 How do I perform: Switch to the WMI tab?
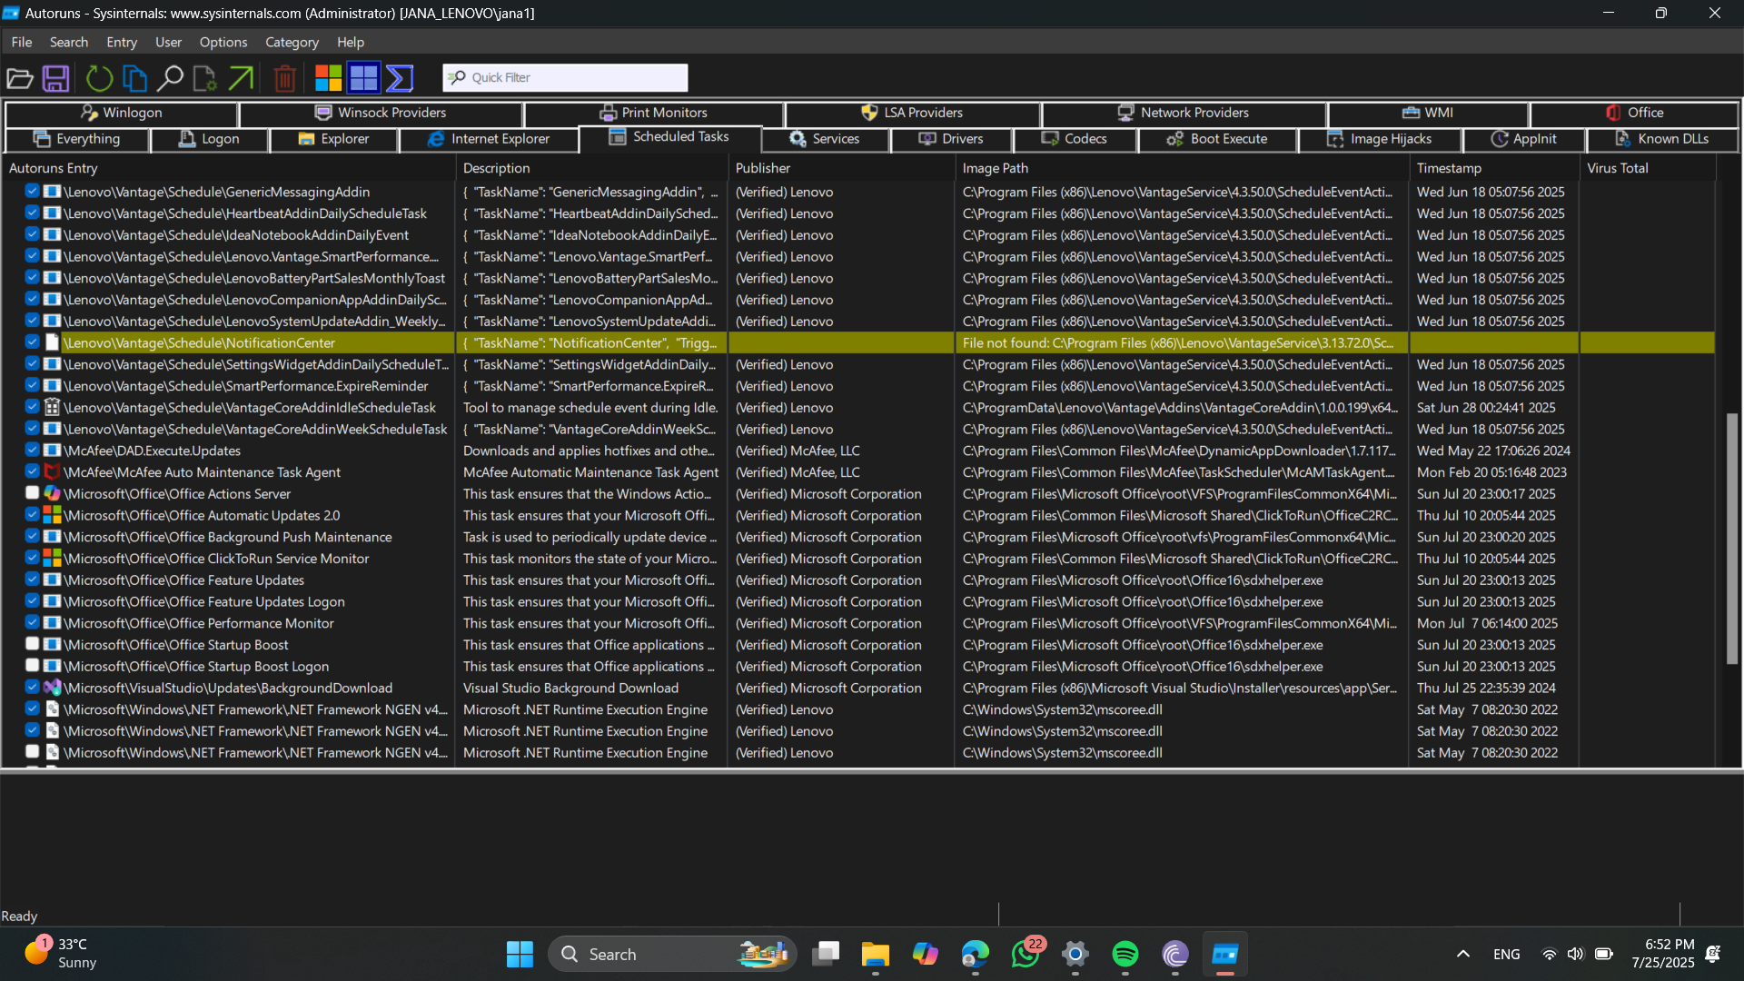pyautogui.click(x=1428, y=113)
